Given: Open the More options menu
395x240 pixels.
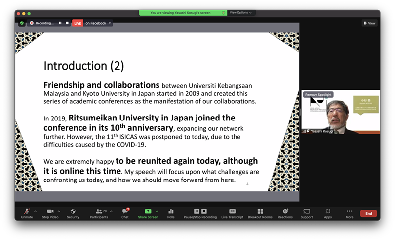Looking at the screenshot, I should coord(349,211).
